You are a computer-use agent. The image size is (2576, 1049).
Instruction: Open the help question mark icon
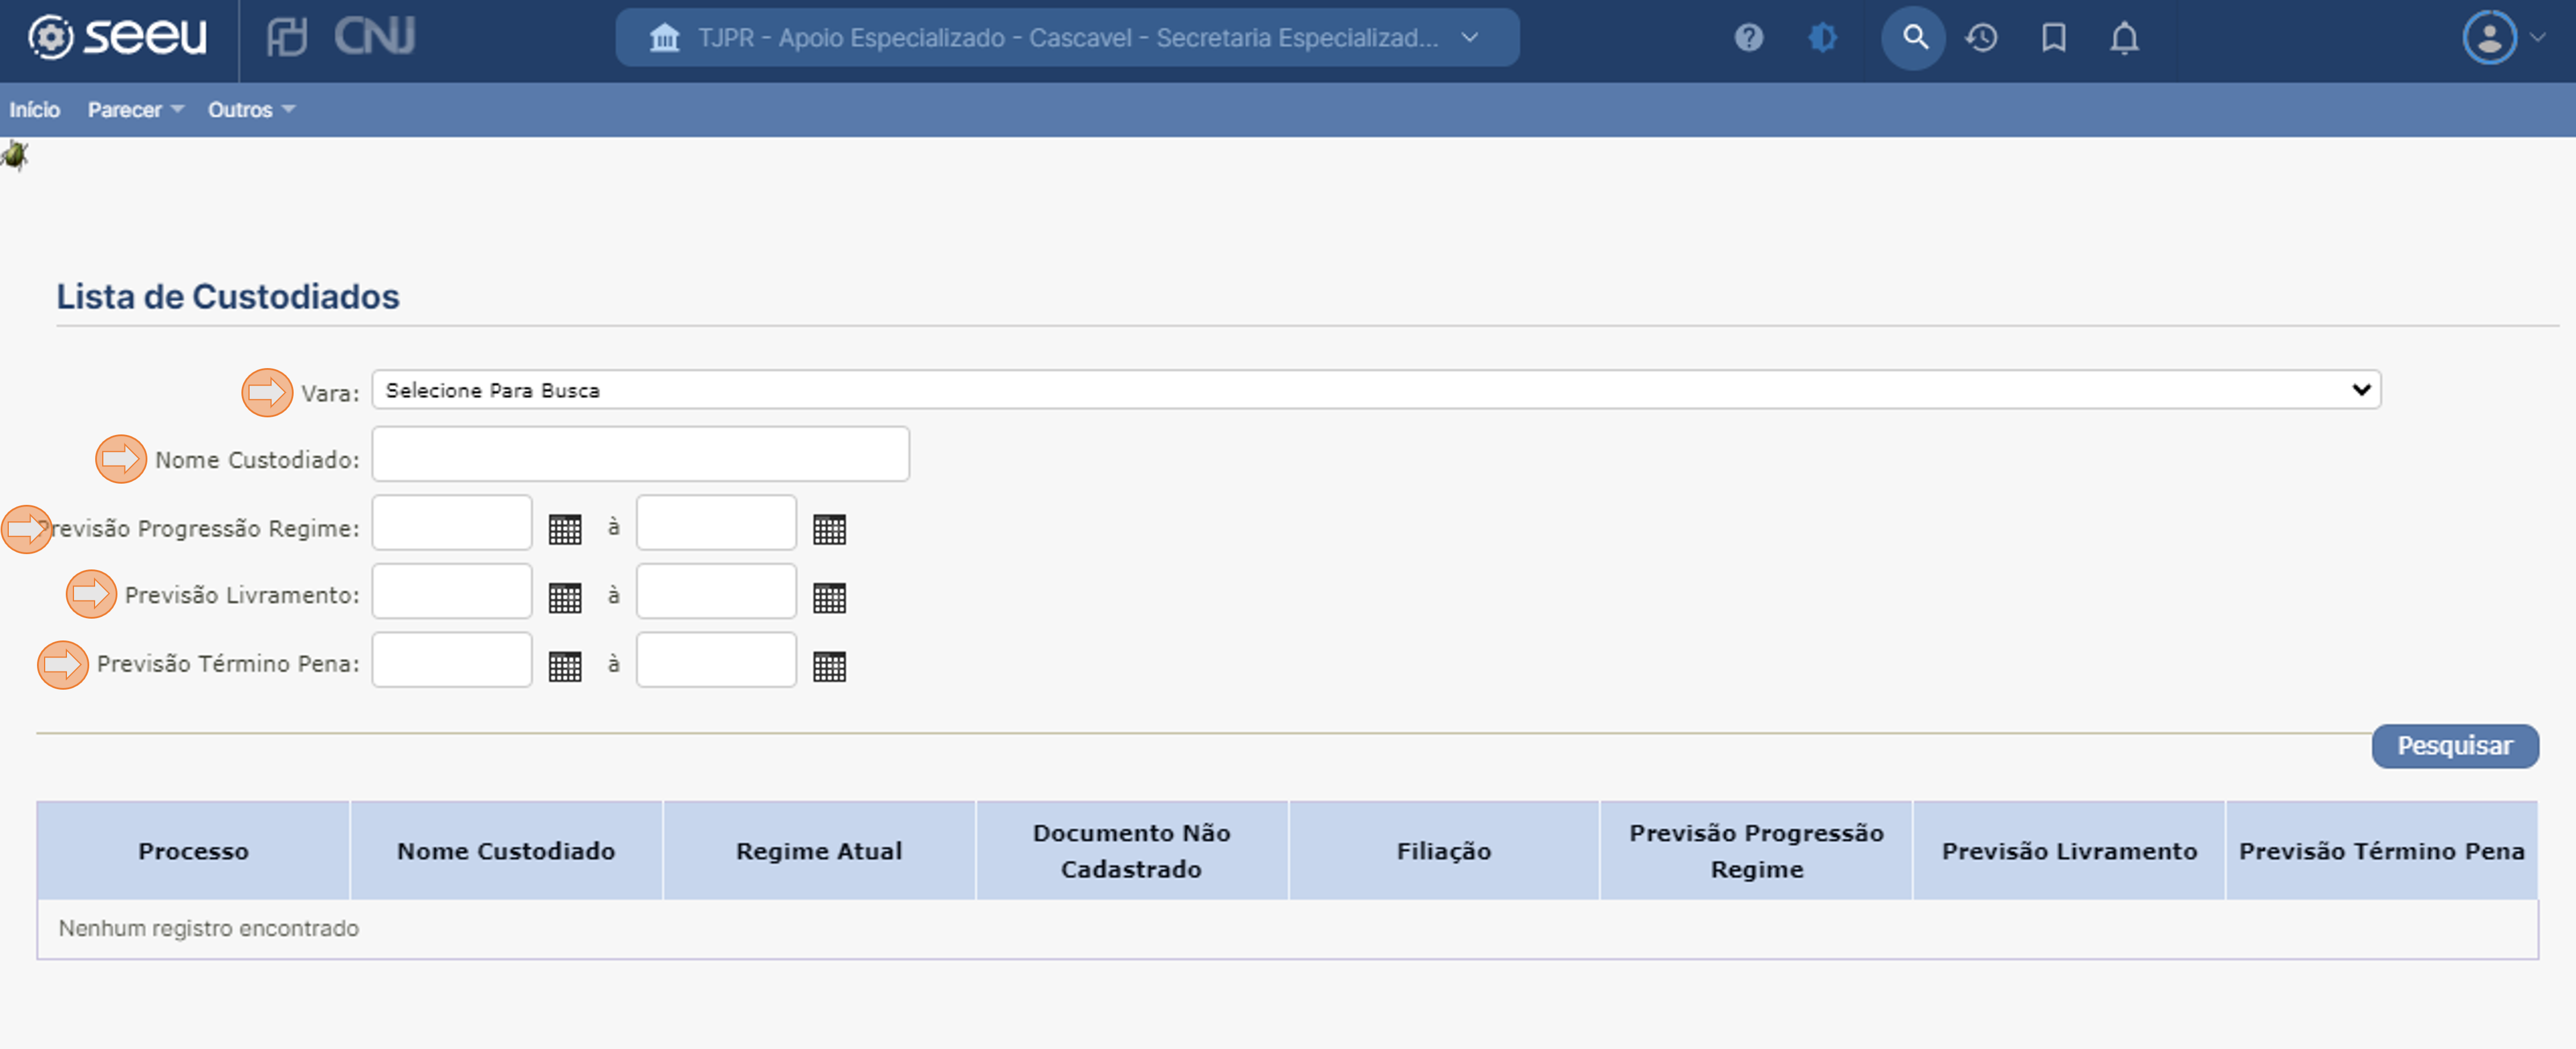pyautogui.click(x=1748, y=38)
